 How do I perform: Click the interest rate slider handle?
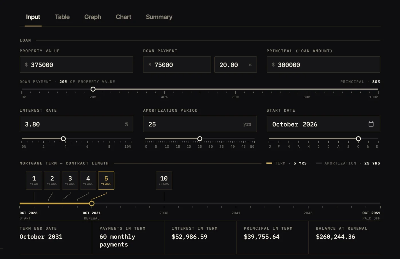(x=63, y=139)
